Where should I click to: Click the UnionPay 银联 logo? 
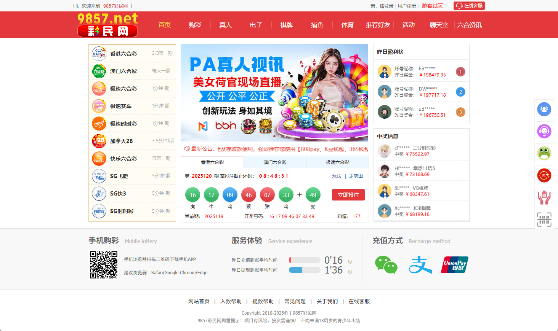point(454,265)
